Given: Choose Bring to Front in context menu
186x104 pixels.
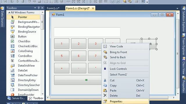Looking at the screenshot, I should (125, 52).
